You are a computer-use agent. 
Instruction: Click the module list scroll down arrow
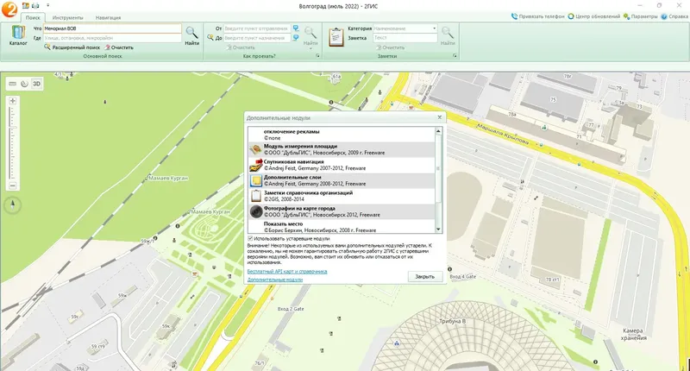tap(438, 230)
